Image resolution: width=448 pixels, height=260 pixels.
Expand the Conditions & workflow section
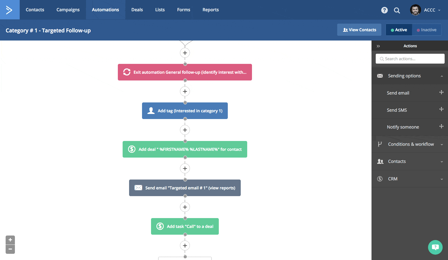click(x=442, y=144)
